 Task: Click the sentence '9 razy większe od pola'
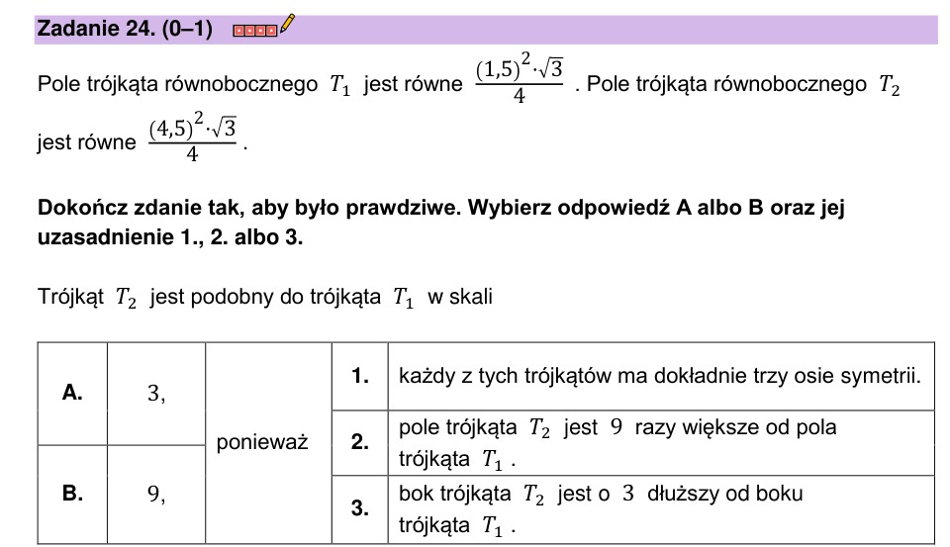(x=617, y=443)
